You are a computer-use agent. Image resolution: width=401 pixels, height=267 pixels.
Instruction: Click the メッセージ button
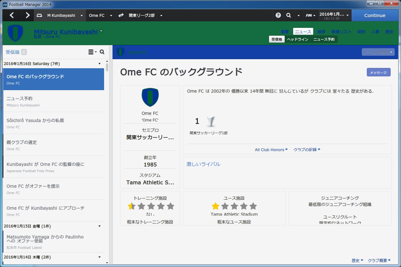[x=378, y=72]
